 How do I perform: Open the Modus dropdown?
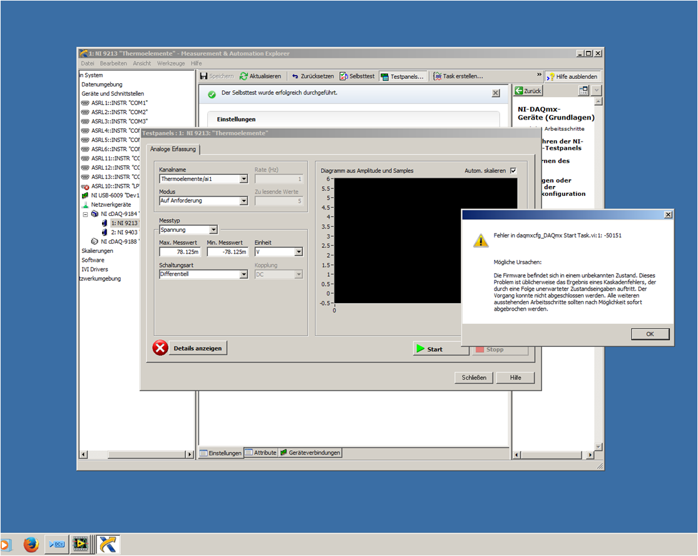point(244,200)
